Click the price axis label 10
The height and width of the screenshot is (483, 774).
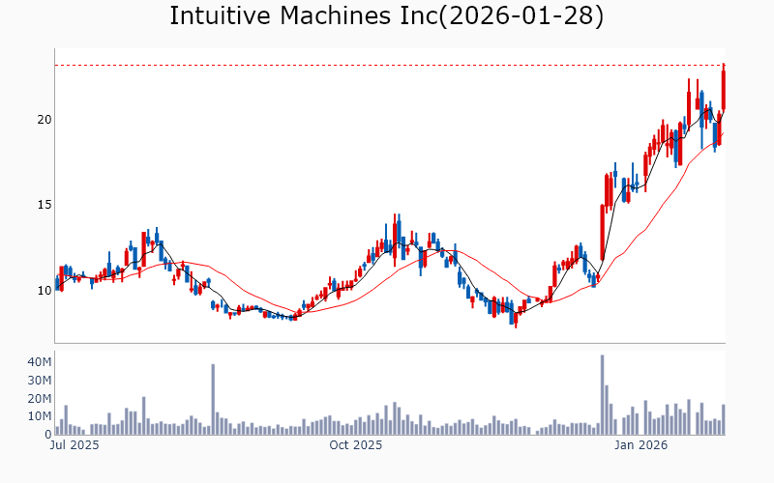45,290
